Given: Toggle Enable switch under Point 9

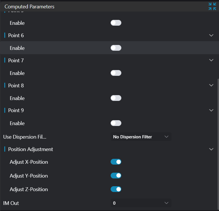Looking at the screenshot, I should click(x=116, y=123).
